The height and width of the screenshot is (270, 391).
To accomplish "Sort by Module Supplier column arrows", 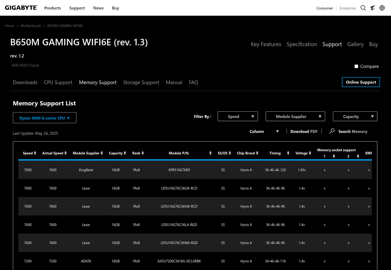I will tap(102, 153).
